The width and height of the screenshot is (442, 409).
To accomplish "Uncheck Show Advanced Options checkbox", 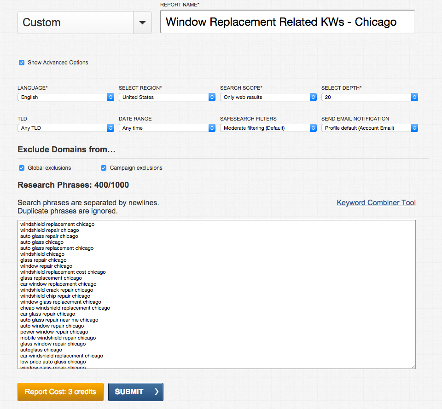I will click(22, 63).
